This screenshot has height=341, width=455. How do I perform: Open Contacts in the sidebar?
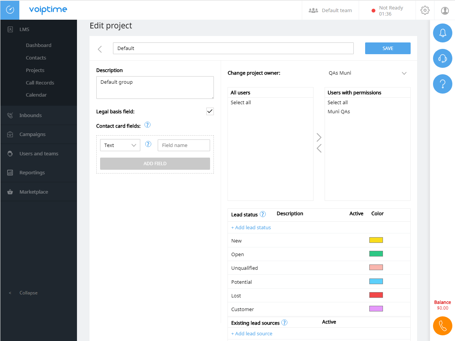pos(36,58)
